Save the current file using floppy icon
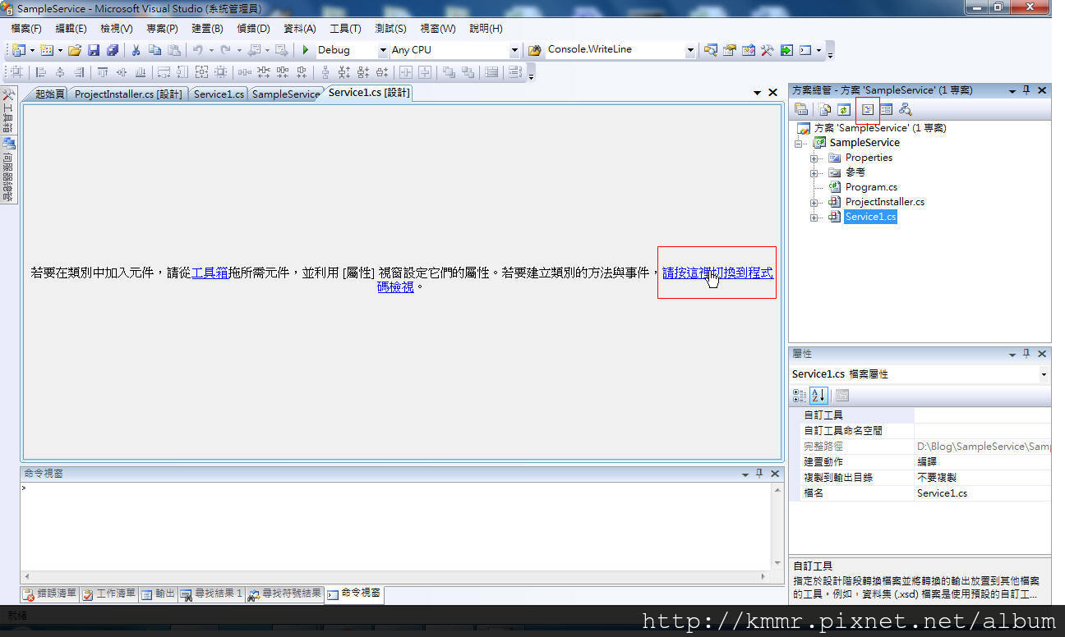The height and width of the screenshot is (637, 1065). tap(94, 50)
